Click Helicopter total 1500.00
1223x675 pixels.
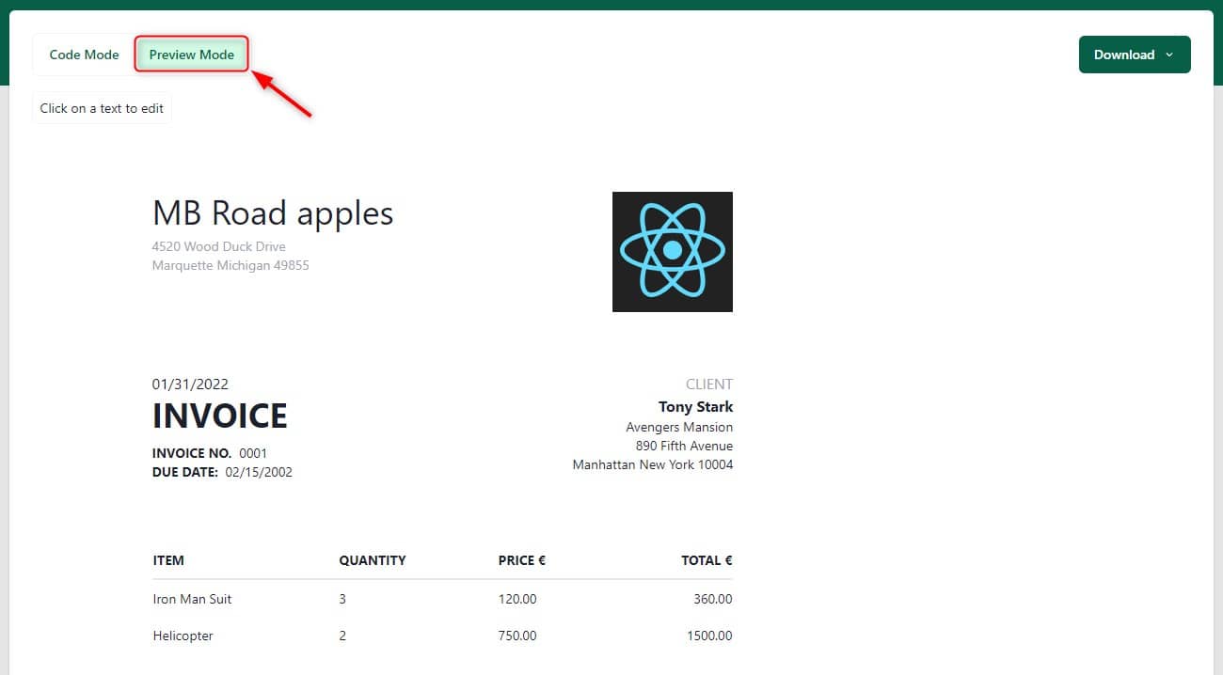click(x=709, y=636)
